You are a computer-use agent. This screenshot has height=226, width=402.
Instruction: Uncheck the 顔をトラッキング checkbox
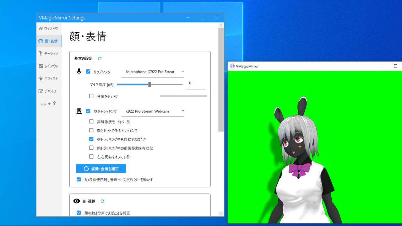click(x=88, y=111)
